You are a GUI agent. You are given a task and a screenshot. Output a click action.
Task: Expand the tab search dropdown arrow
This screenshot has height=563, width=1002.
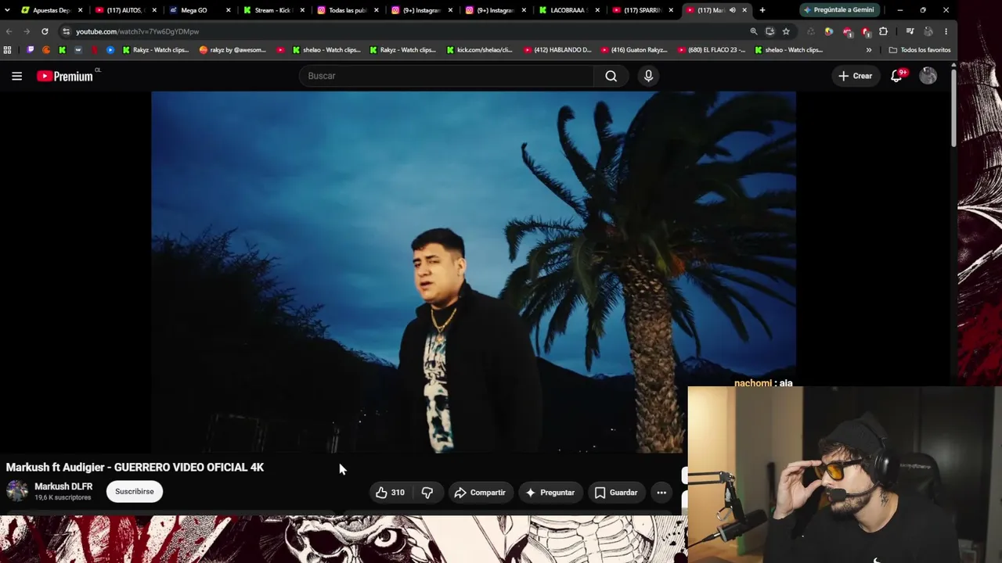tap(8, 10)
